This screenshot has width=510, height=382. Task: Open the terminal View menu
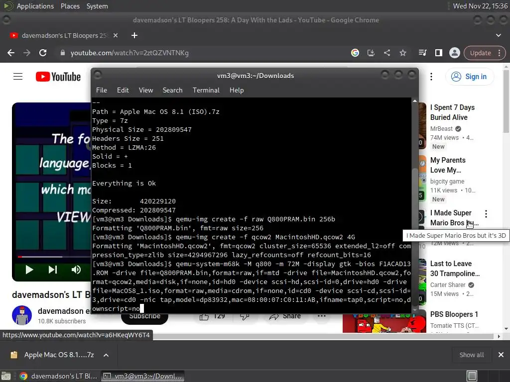146,91
